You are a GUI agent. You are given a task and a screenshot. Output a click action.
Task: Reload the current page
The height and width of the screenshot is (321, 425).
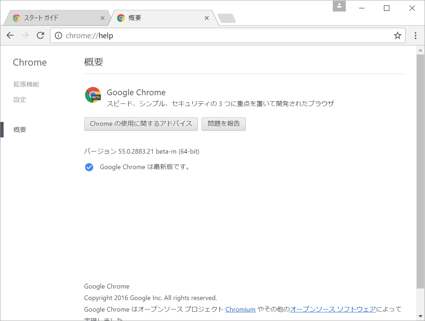40,35
